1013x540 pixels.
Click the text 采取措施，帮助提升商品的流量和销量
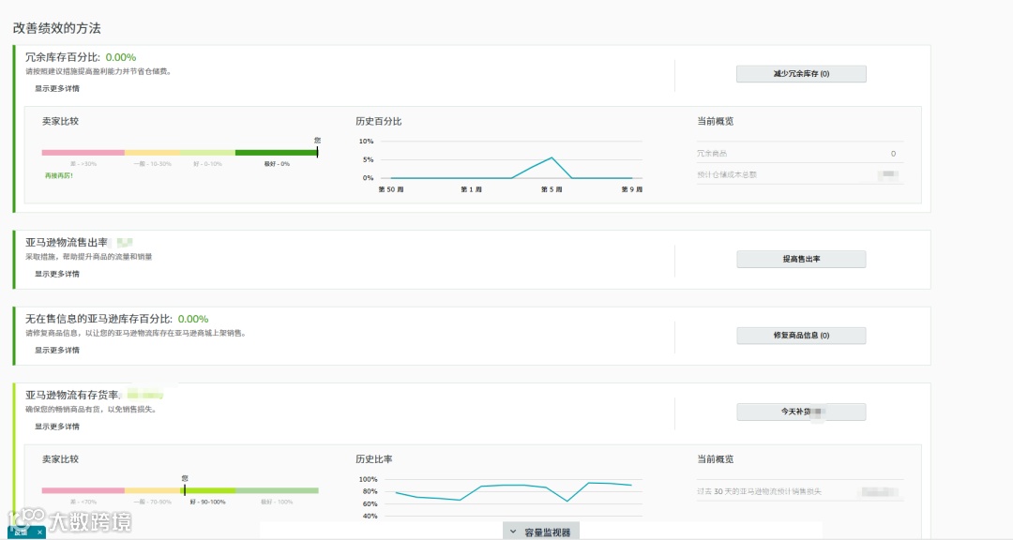click(89, 257)
